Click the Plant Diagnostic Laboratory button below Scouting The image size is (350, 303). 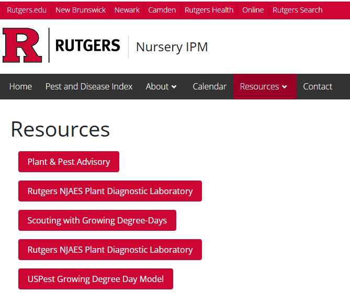110,250
